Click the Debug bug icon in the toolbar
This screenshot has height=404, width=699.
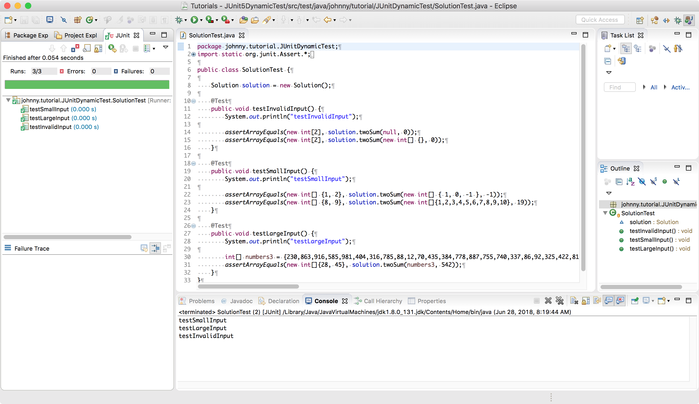pyautogui.click(x=179, y=20)
